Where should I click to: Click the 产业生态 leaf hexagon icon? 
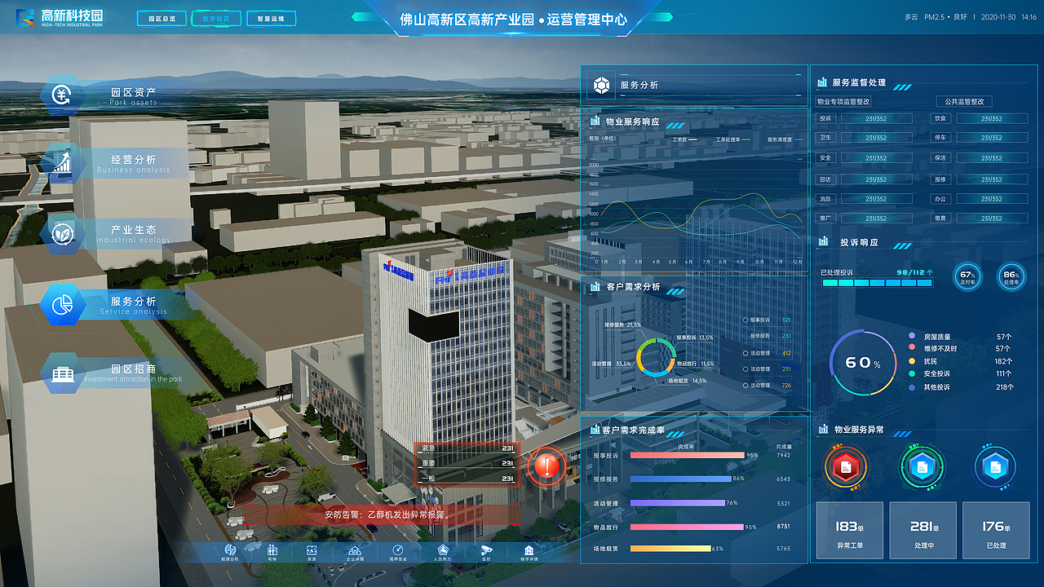[x=63, y=233]
